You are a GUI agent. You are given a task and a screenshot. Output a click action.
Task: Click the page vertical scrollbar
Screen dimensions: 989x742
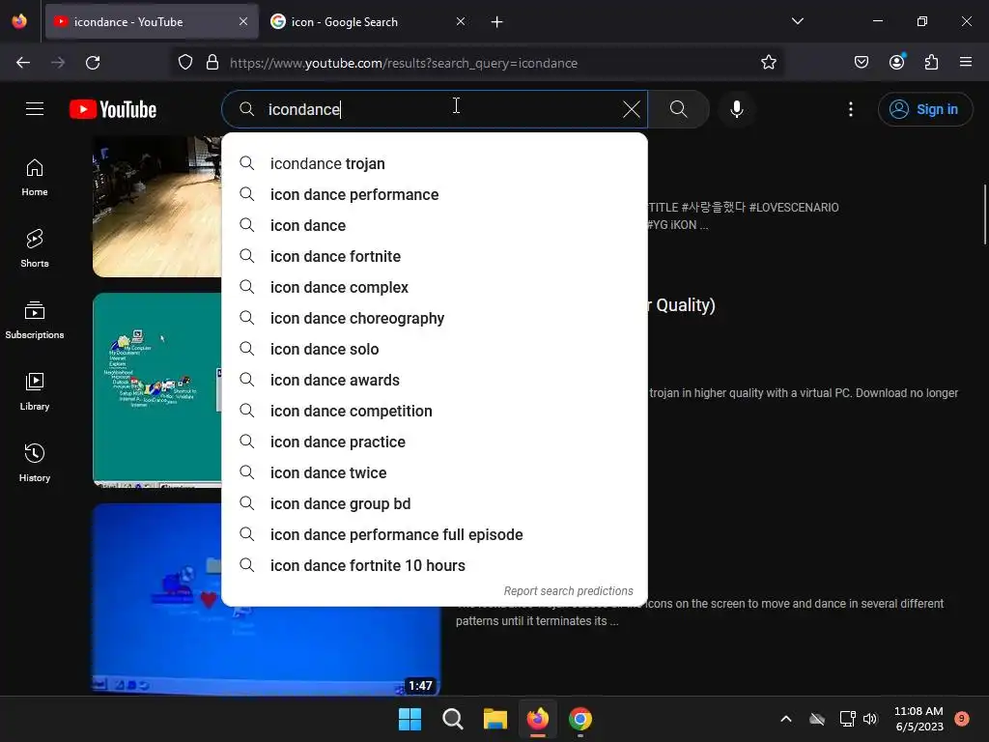(x=984, y=214)
